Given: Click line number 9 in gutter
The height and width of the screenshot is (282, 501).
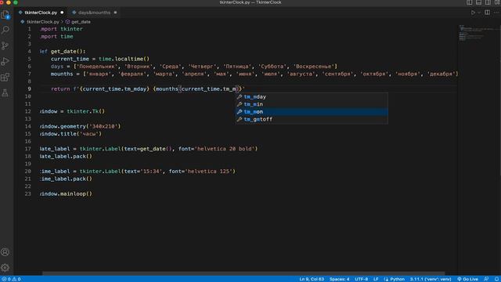Looking at the screenshot, I should pyautogui.click(x=30, y=89).
